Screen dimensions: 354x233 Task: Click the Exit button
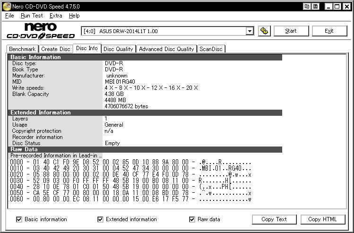[329, 31]
